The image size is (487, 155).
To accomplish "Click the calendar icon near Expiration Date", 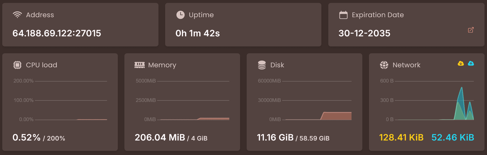I will coord(343,15).
